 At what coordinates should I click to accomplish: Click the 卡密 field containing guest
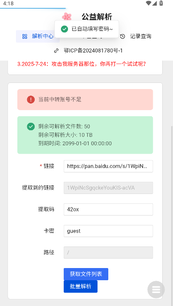point(108,231)
